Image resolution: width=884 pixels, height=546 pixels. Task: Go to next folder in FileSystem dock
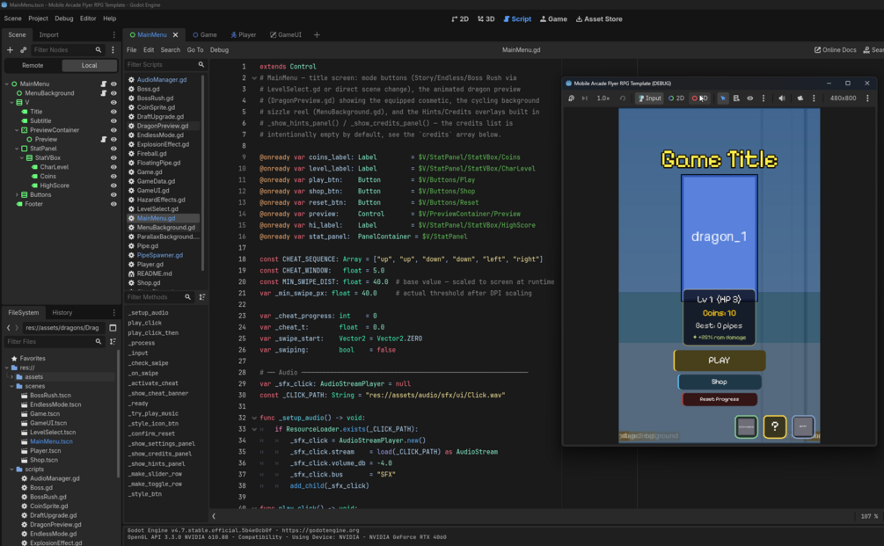coord(17,327)
